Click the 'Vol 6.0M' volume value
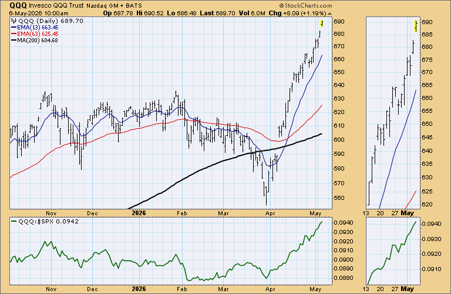The width and height of the screenshot is (451, 294). [x=252, y=14]
